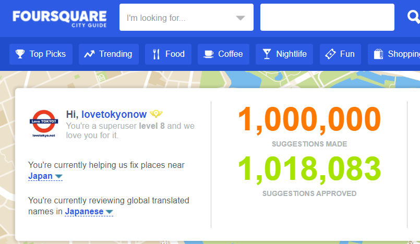Open the Shopping category

(394, 54)
